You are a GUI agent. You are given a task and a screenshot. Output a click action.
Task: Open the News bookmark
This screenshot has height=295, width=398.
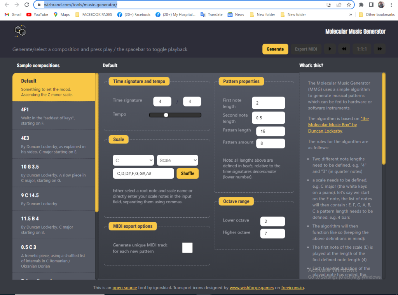pyautogui.click(x=236, y=15)
